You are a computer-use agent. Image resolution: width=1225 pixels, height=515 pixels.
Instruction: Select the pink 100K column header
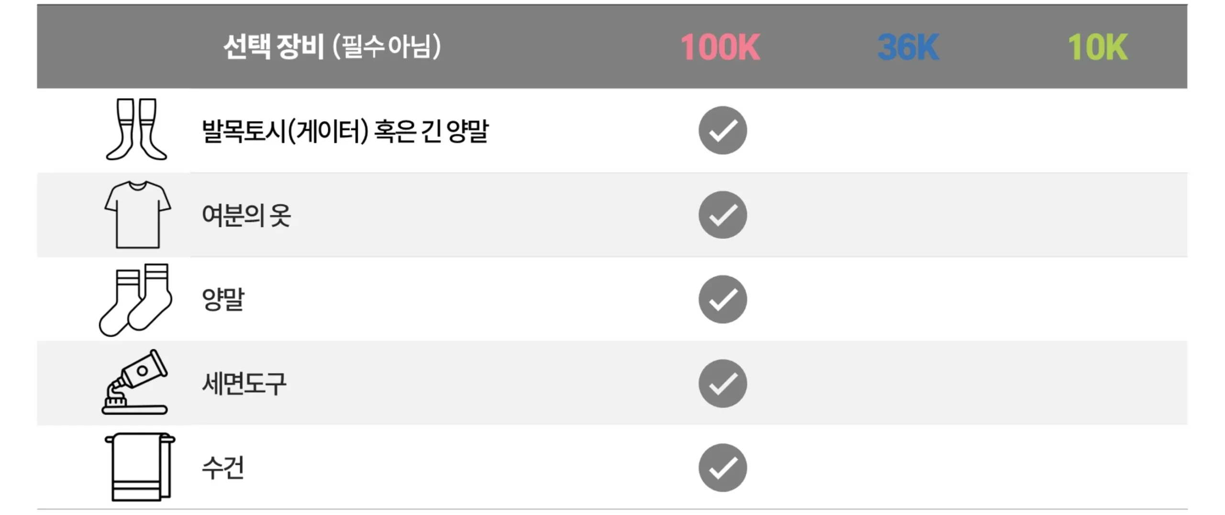coord(720,47)
